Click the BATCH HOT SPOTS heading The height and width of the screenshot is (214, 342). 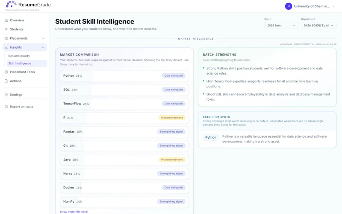tap(216, 117)
